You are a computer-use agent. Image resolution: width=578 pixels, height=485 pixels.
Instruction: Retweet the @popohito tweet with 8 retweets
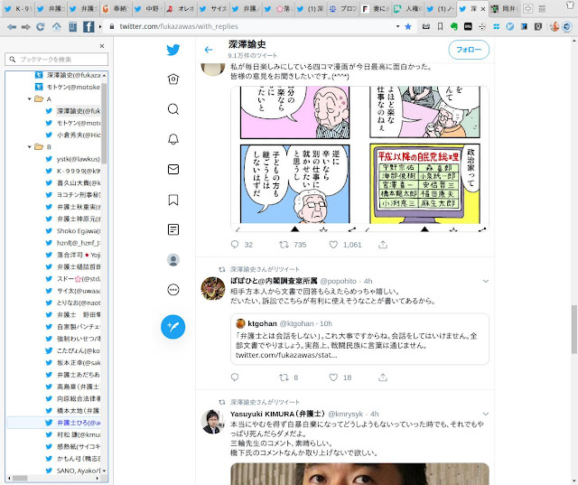284,377
